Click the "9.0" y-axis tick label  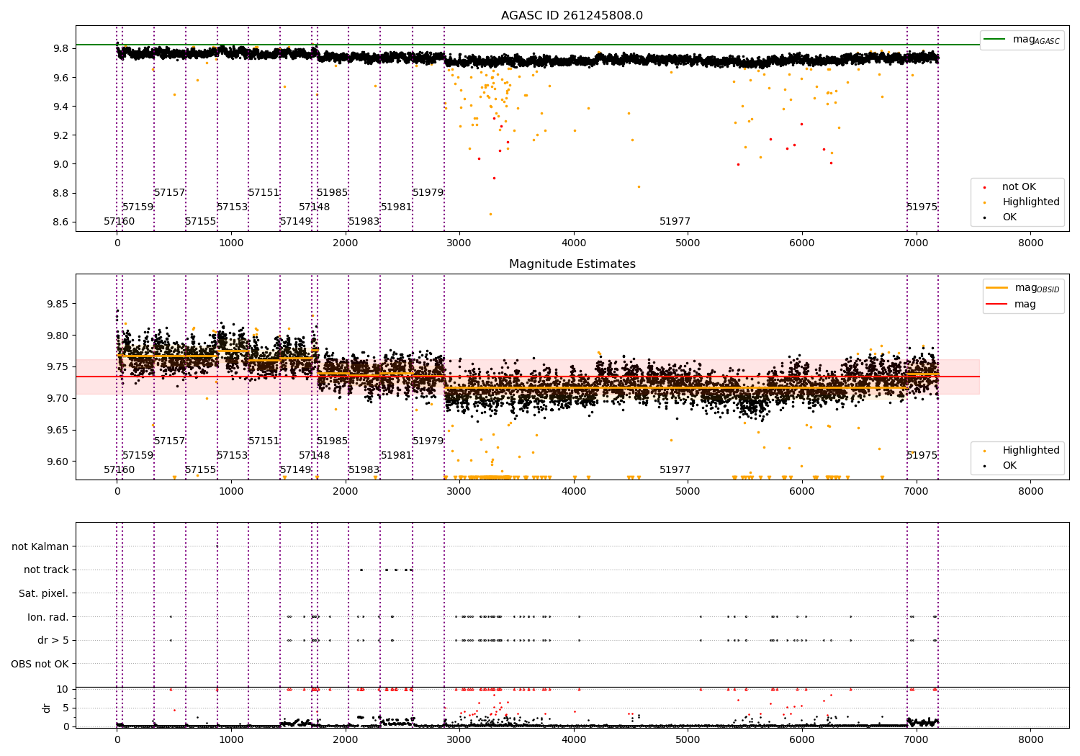coord(60,164)
